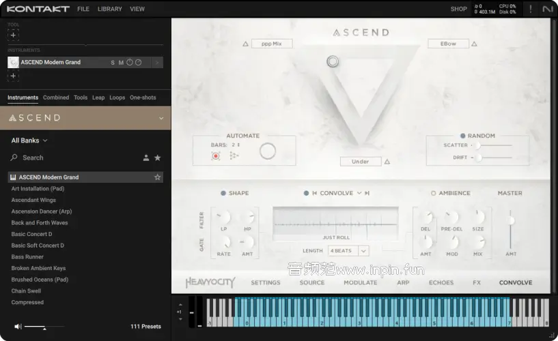558x341 pixels.
Task: Solo the ASCEND Modern Grand instrument
Action: coord(113,63)
